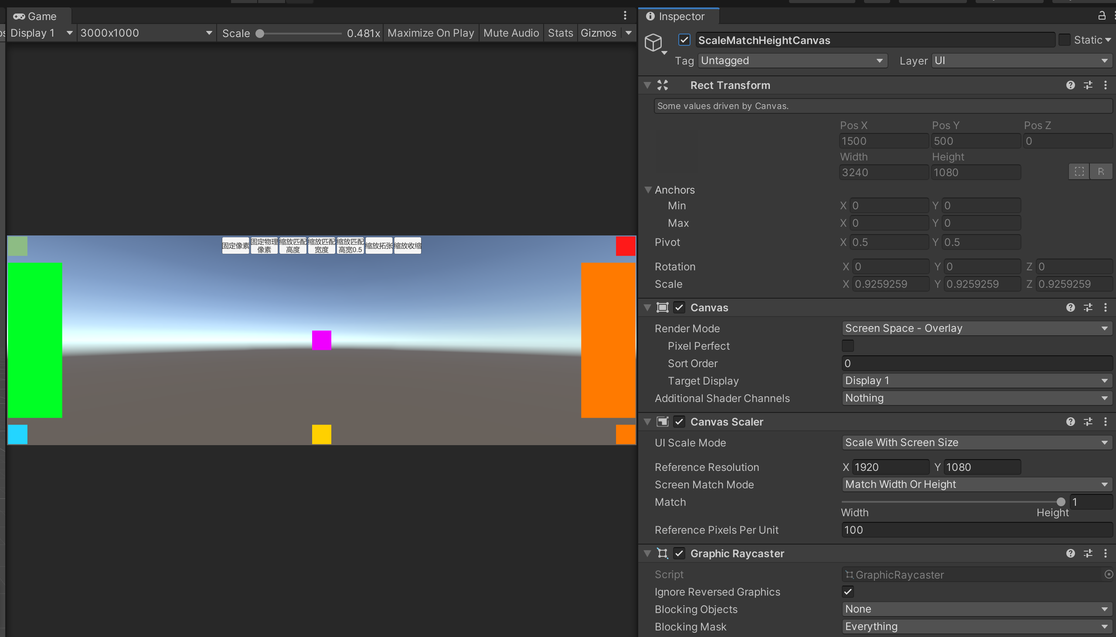
Task: Toggle the ScaleMatchHeightCanvas active checkbox
Action: [684, 40]
